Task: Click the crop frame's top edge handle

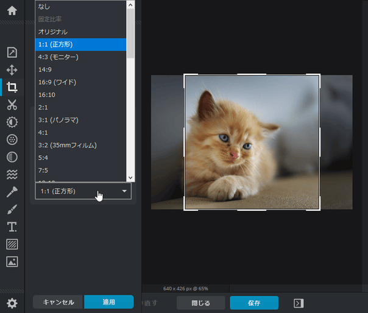Action: click(252, 74)
